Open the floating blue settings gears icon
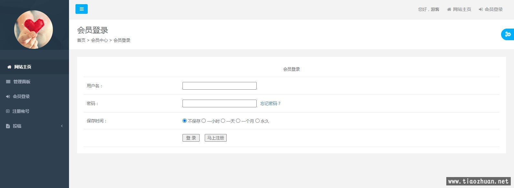Viewport: 514px width, 188px height. [508, 34]
